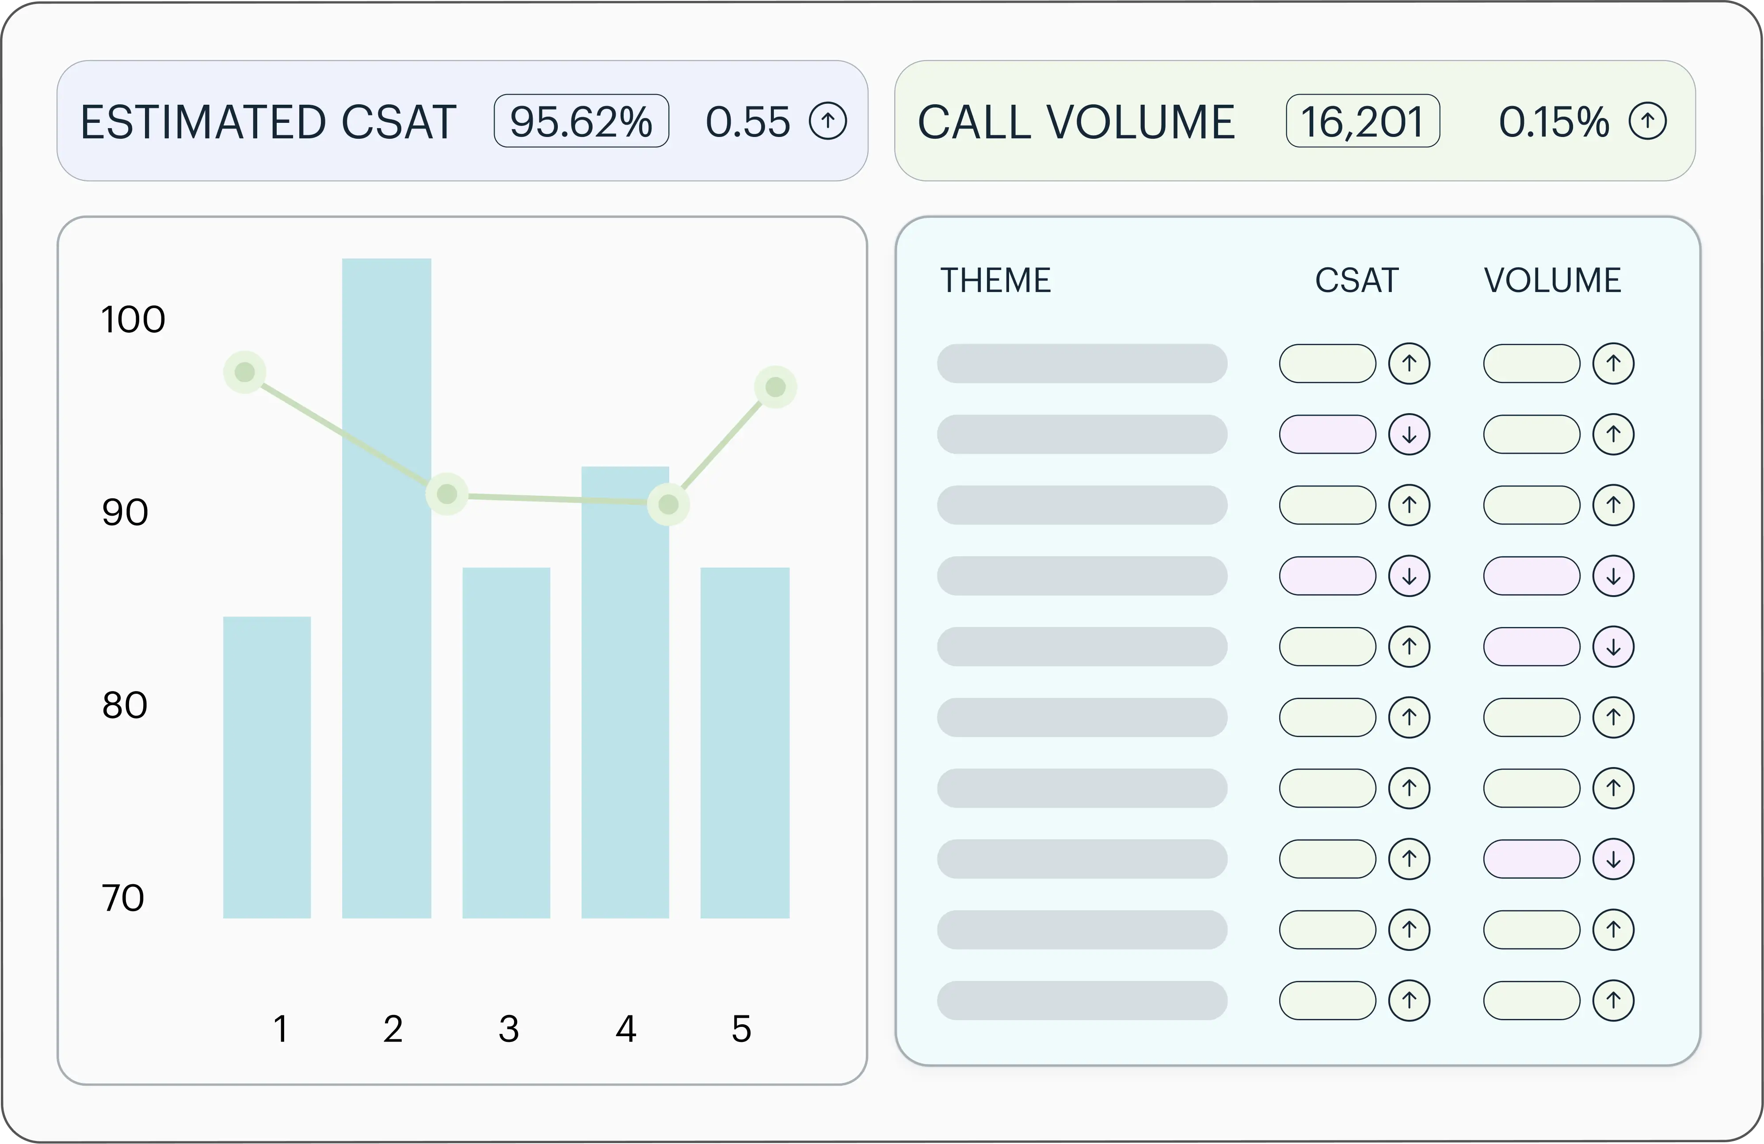Viewport: 1764px width, 1144px height.
Task: Click the CSAT up arrow in last theme row
Action: click(1409, 1001)
